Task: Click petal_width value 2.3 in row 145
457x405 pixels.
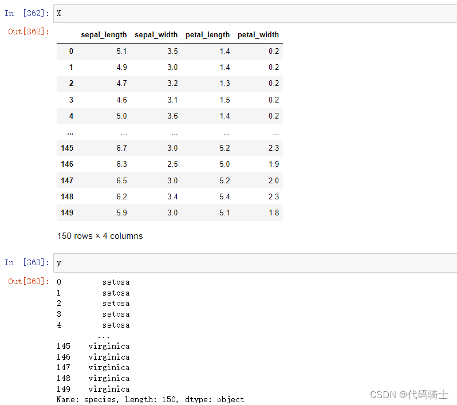Action: (274, 148)
